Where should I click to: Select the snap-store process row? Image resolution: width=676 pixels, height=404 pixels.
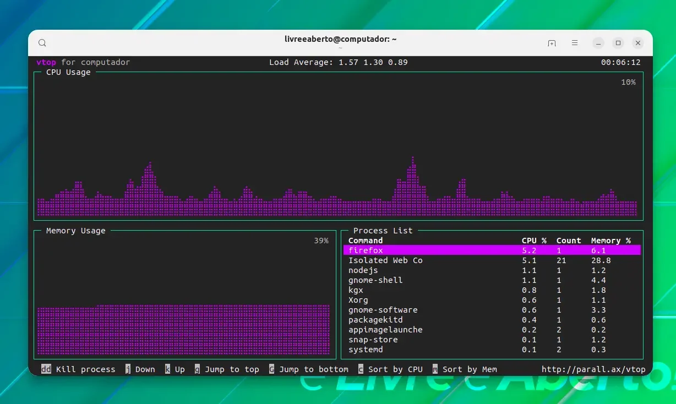(x=492, y=340)
